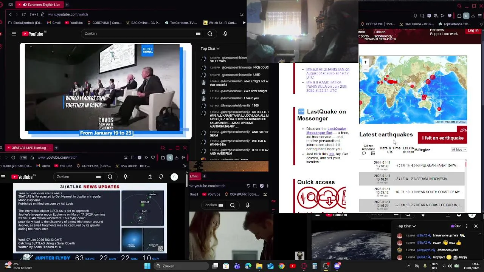The height and width of the screenshot is (272, 484).
Task: Open easy setup sliders in EMSC window
Action: [x=480, y=16]
